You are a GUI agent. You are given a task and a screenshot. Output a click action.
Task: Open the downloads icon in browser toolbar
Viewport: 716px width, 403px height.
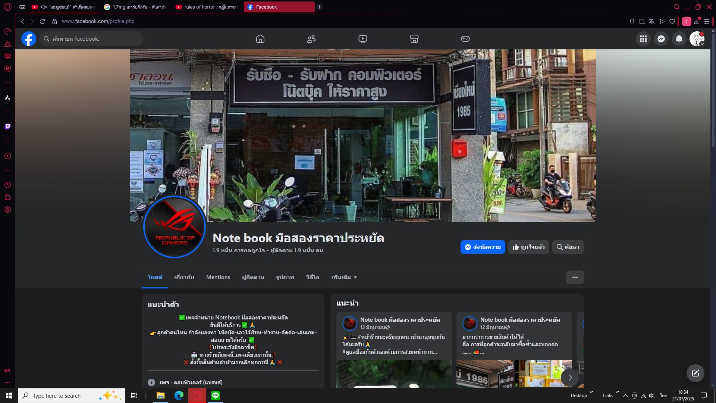[x=697, y=21]
